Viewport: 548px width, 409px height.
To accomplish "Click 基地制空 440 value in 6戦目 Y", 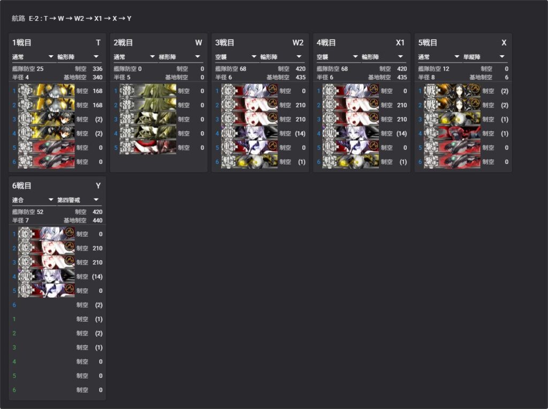I will [97, 220].
